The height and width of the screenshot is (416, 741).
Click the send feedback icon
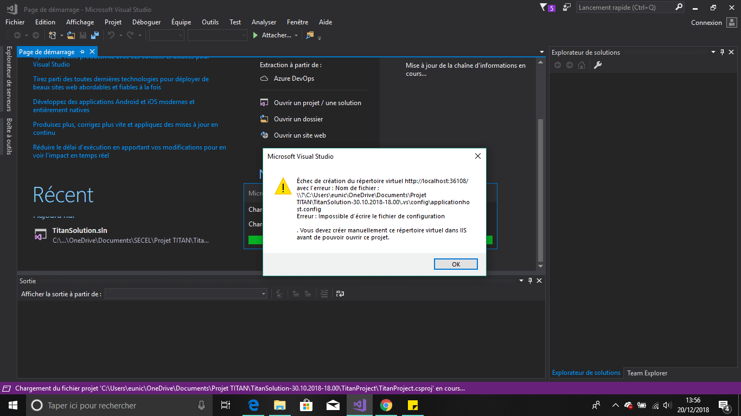click(567, 8)
